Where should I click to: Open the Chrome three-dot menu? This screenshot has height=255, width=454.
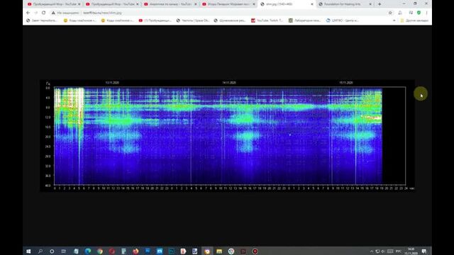(426, 13)
